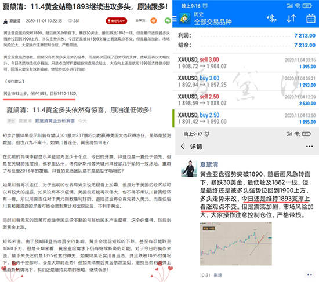The width and height of the screenshot is (319, 282).
Task: Tap the 利润 profit value row
Action: [x=246, y=35]
